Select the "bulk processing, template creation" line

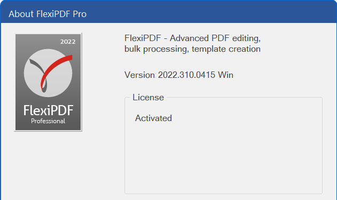coord(192,49)
